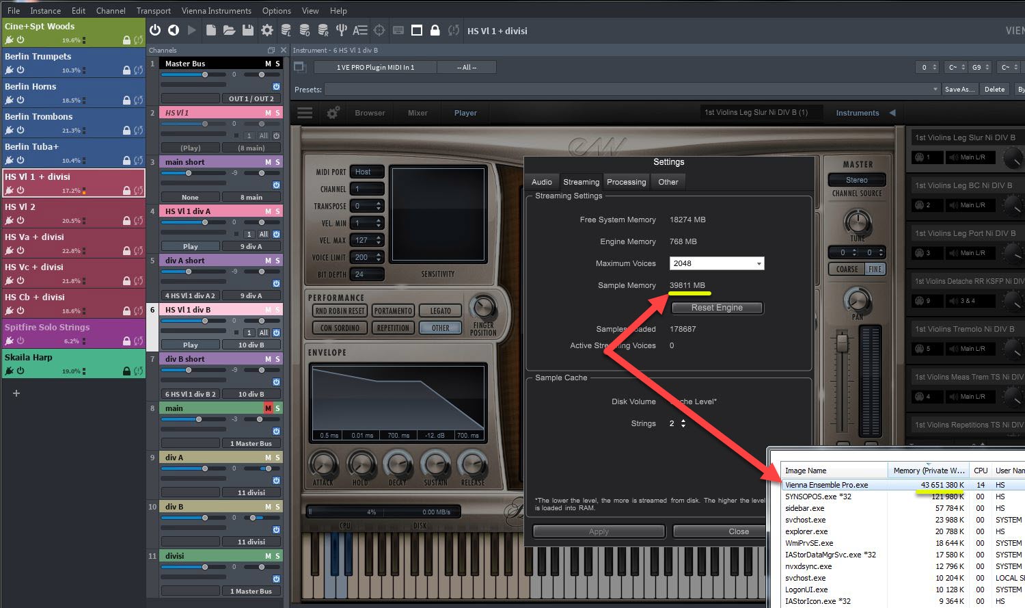The width and height of the screenshot is (1025, 608).
Task: Open the Transport menu
Action: click(x=154, y=10)
